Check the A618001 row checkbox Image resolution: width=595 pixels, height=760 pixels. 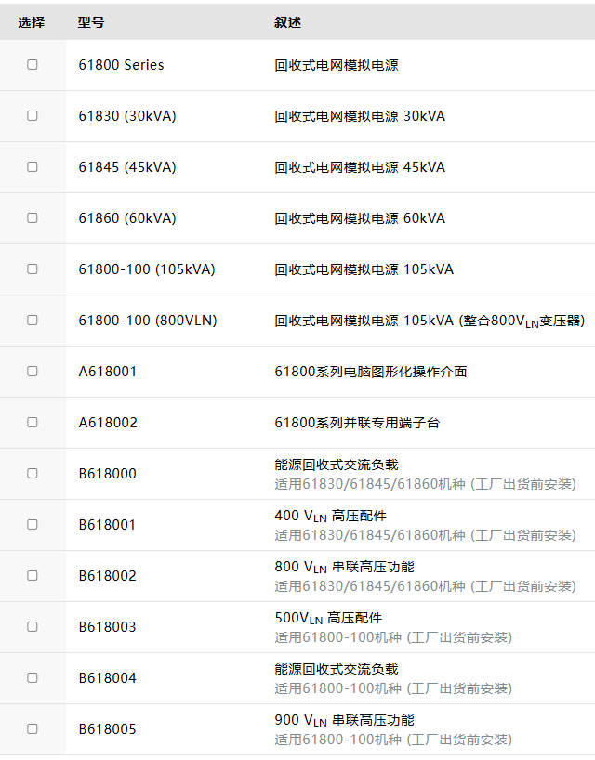[32, 371]
